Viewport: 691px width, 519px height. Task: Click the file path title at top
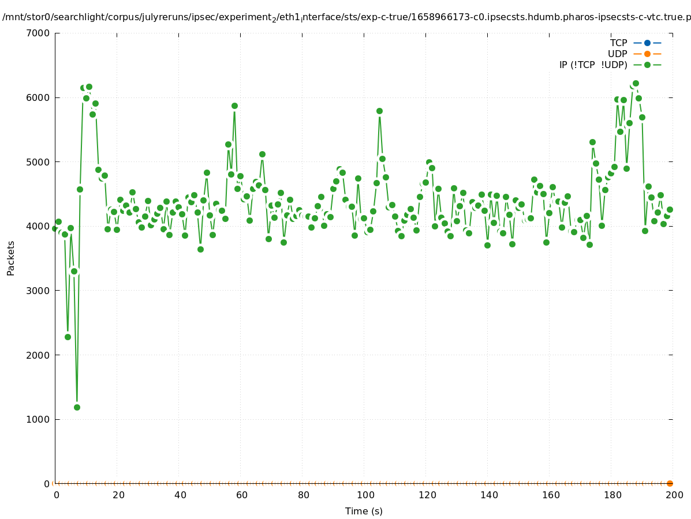point(345,17)
